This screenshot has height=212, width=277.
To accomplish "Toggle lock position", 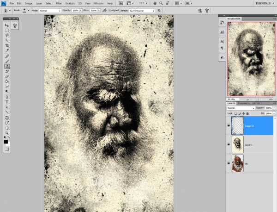I will click(244, 113).
